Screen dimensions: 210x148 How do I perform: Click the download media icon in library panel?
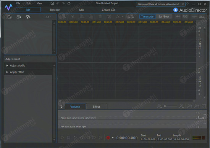click(19, 17)
